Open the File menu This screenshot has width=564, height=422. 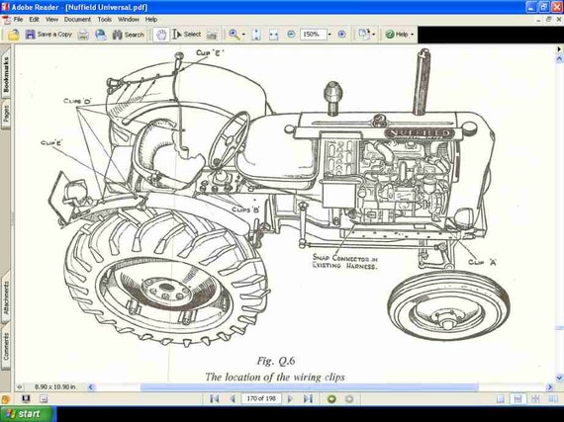[x=18, y=20]
